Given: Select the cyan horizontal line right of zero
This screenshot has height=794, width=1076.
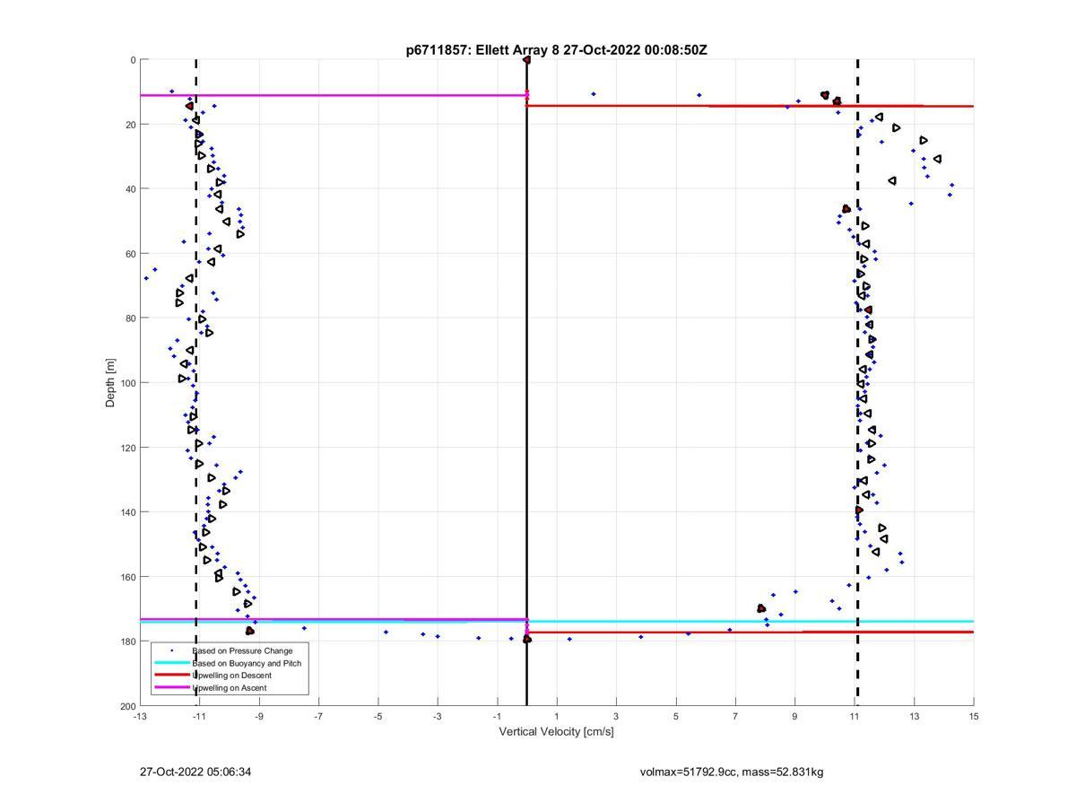Looking at the screenshot, I should pyautogui.click(x=750, y=621).
